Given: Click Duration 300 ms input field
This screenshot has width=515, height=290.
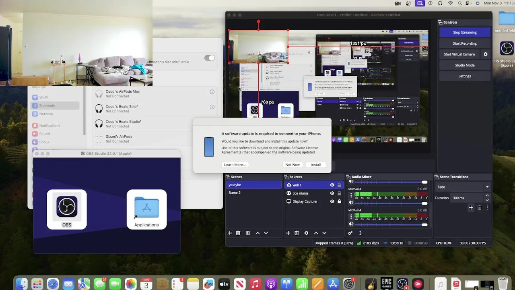Looking at the screenshot, I should tap(467, 198).
